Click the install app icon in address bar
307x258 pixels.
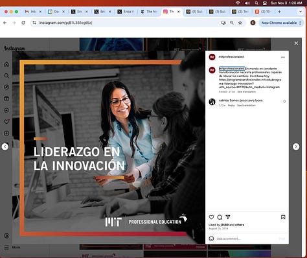point(223,23)
